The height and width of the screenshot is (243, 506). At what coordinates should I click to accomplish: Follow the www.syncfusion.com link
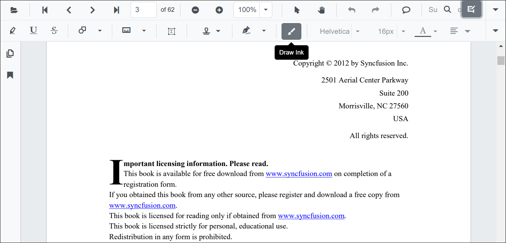click(x=299, y=174)
